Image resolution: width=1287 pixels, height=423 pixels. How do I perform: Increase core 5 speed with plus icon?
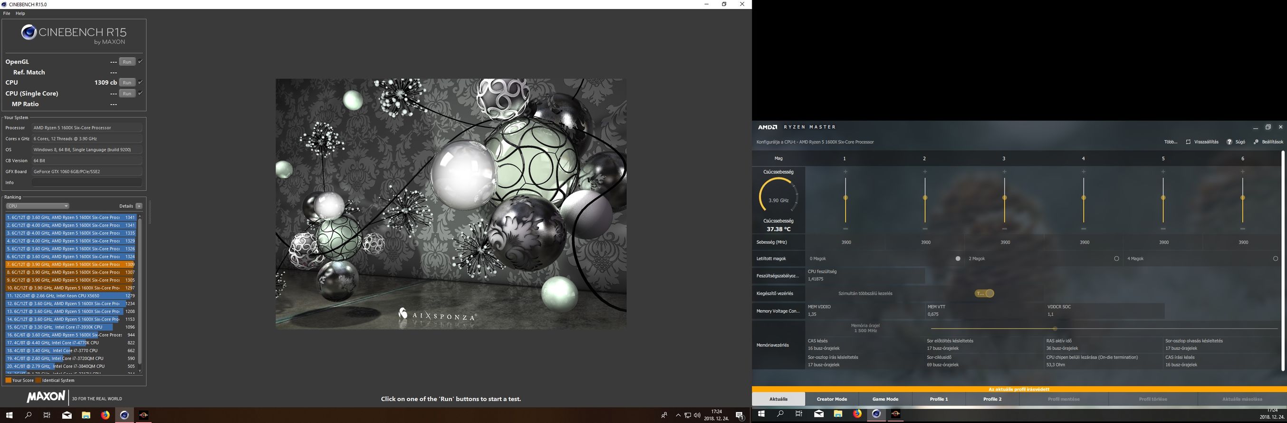(1163, 171)
